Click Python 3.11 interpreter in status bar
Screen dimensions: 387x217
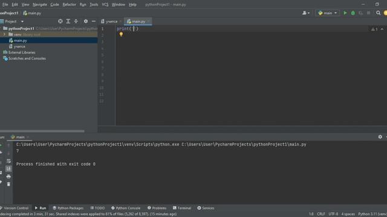point(372,214)
